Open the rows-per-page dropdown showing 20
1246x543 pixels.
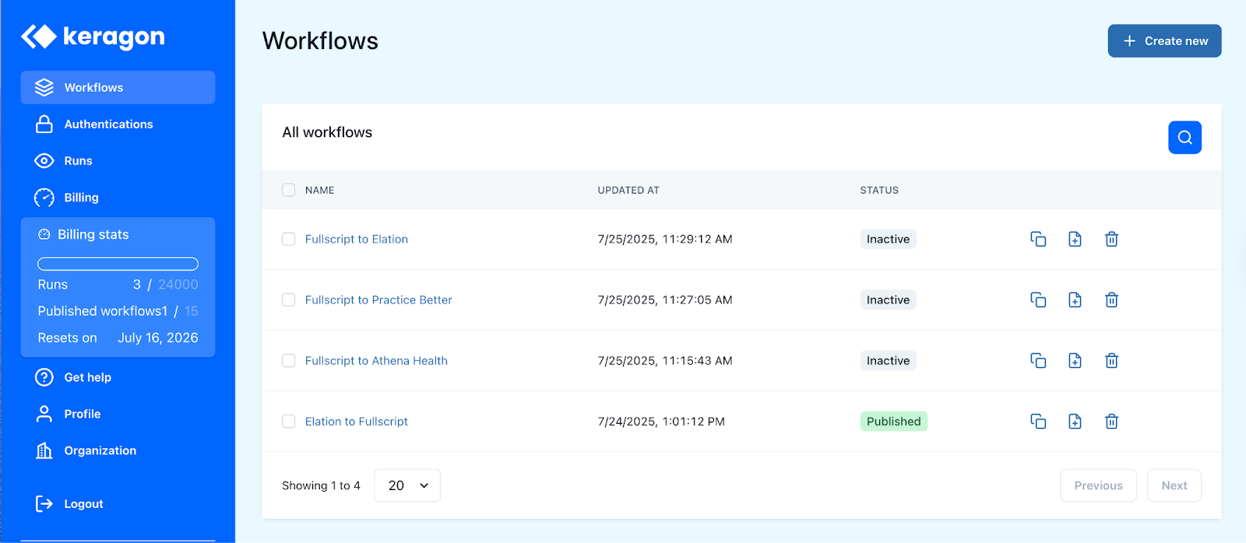(407, 485)
